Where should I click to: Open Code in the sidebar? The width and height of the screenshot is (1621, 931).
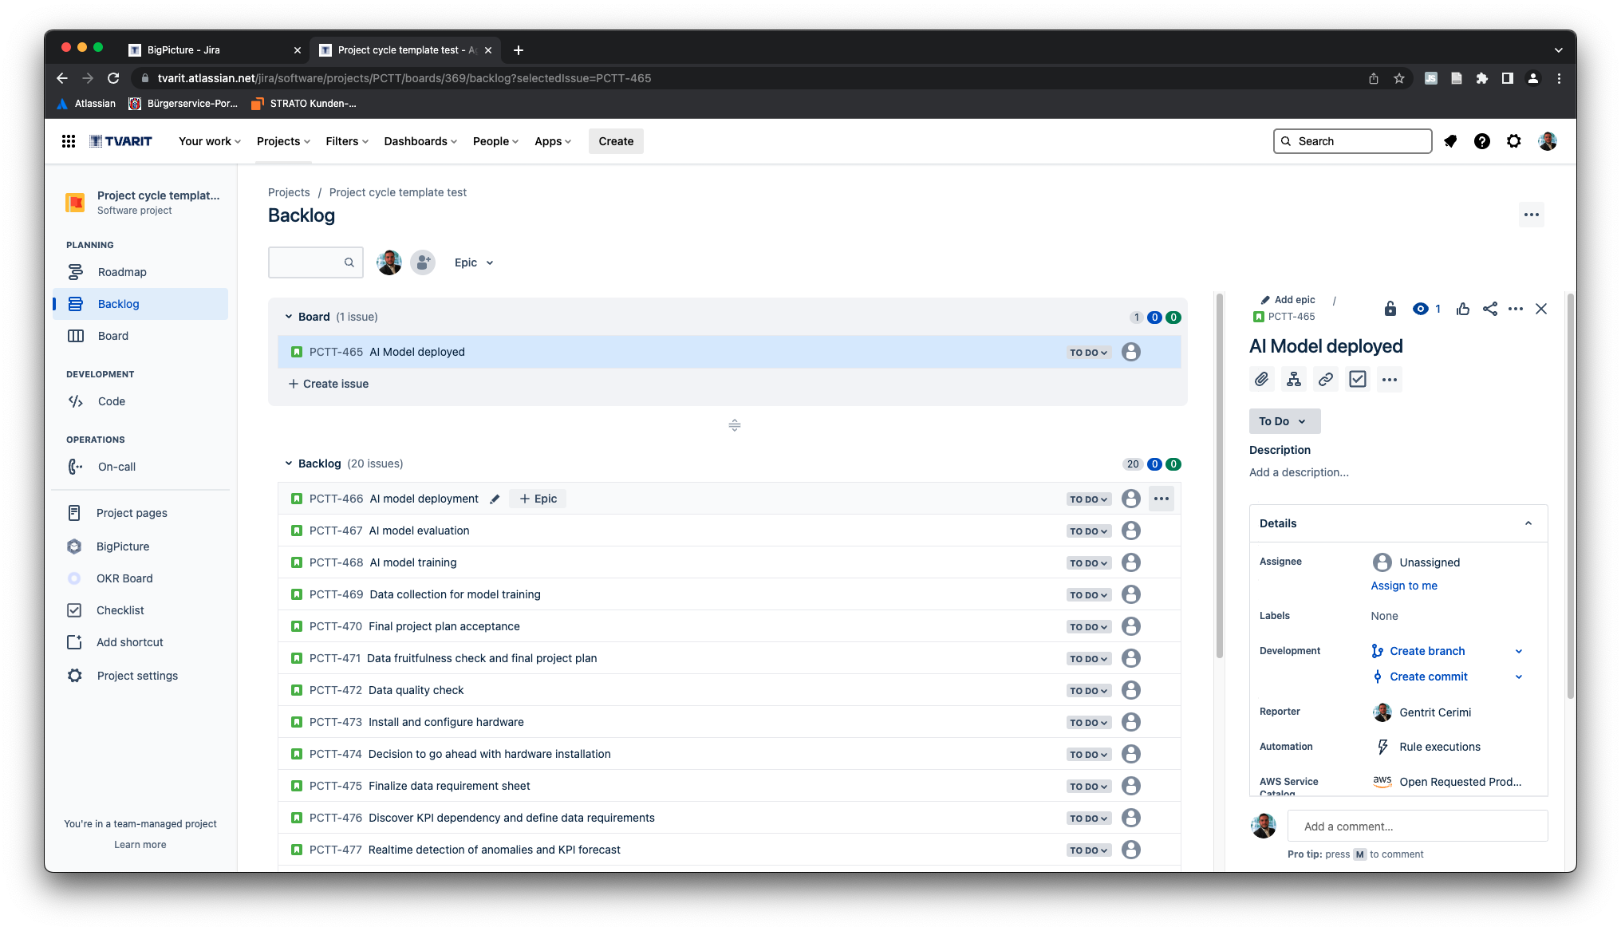pos(140,401)
